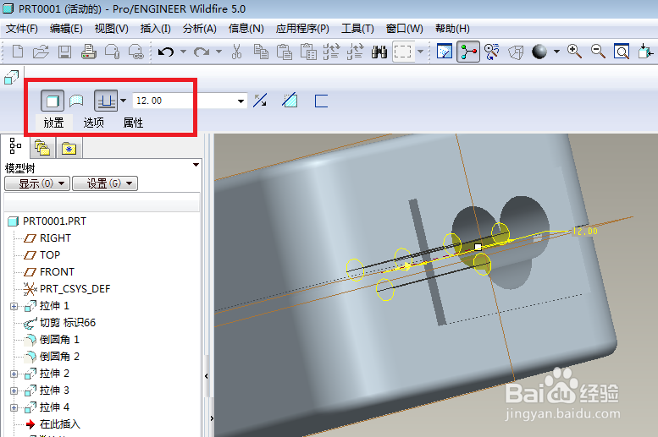Image resolution: width=658 pixels, height=437 pixels.
Task: Open the 分析(A) menu
Action: pos(199,29)
